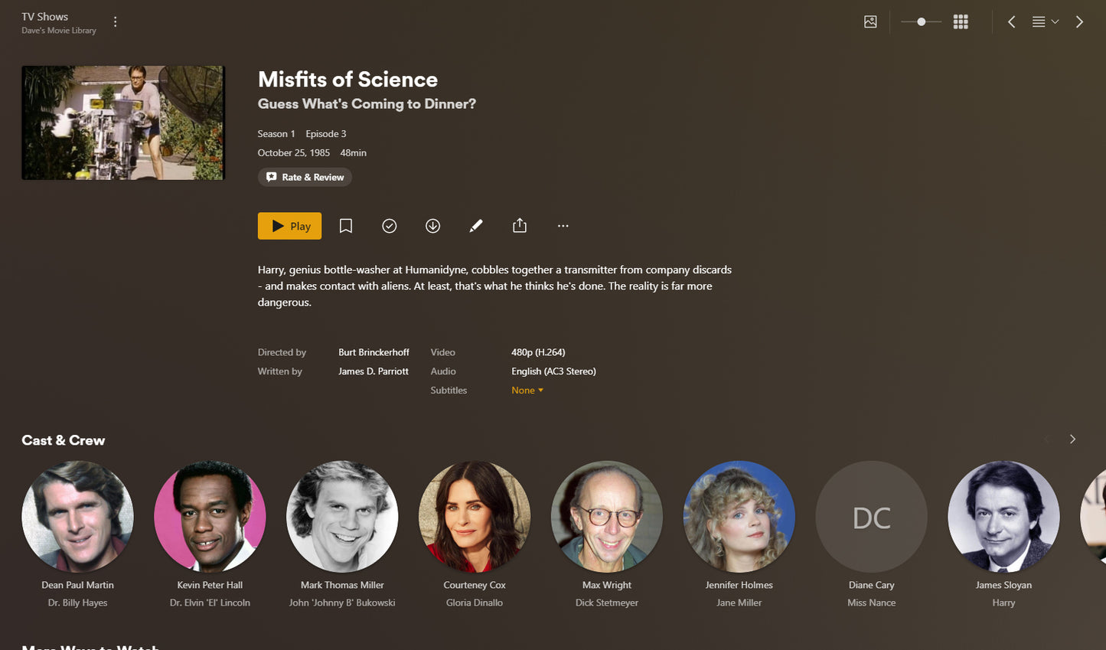Adjust the thumbnail size slider
This screenshot has width=1106, height=650.
(921, 22)
